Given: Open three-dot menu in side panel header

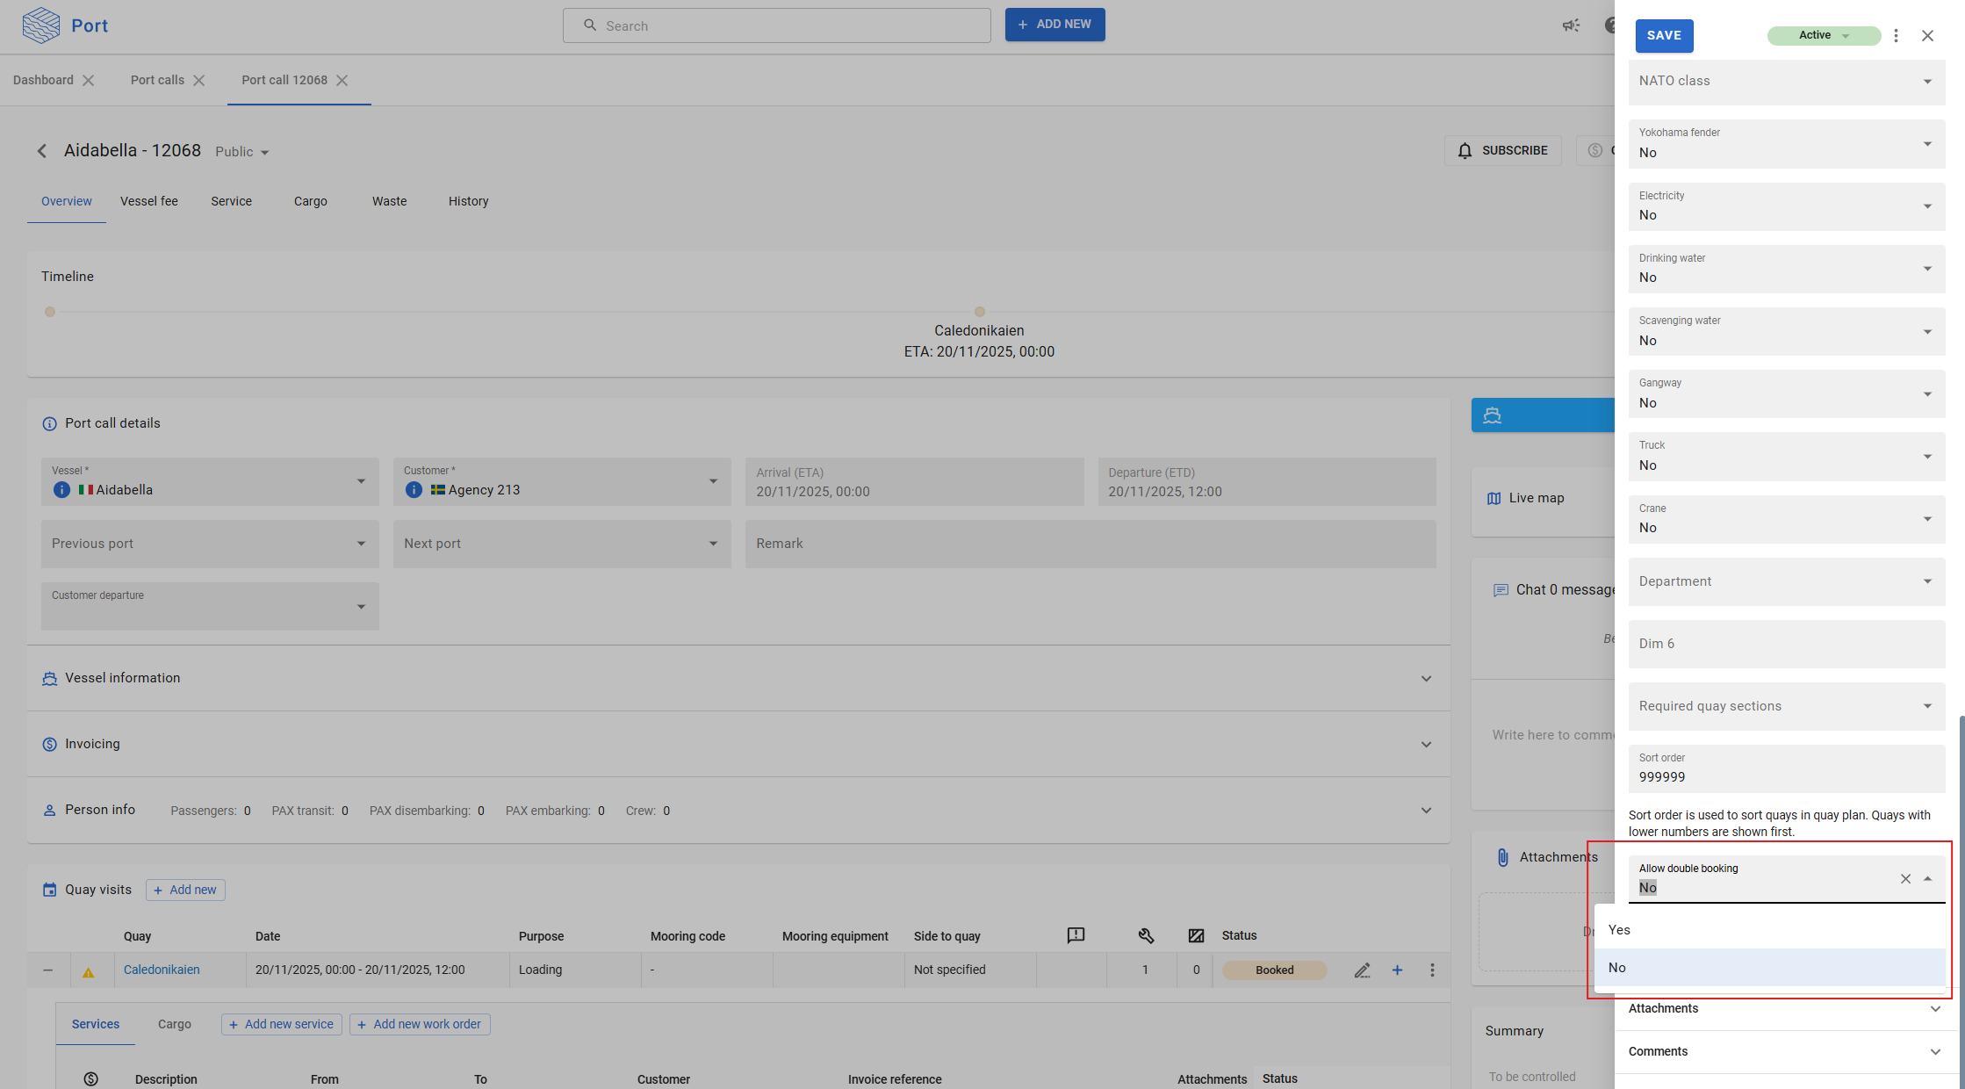Looking at the screenshot, I should 1896,36.
